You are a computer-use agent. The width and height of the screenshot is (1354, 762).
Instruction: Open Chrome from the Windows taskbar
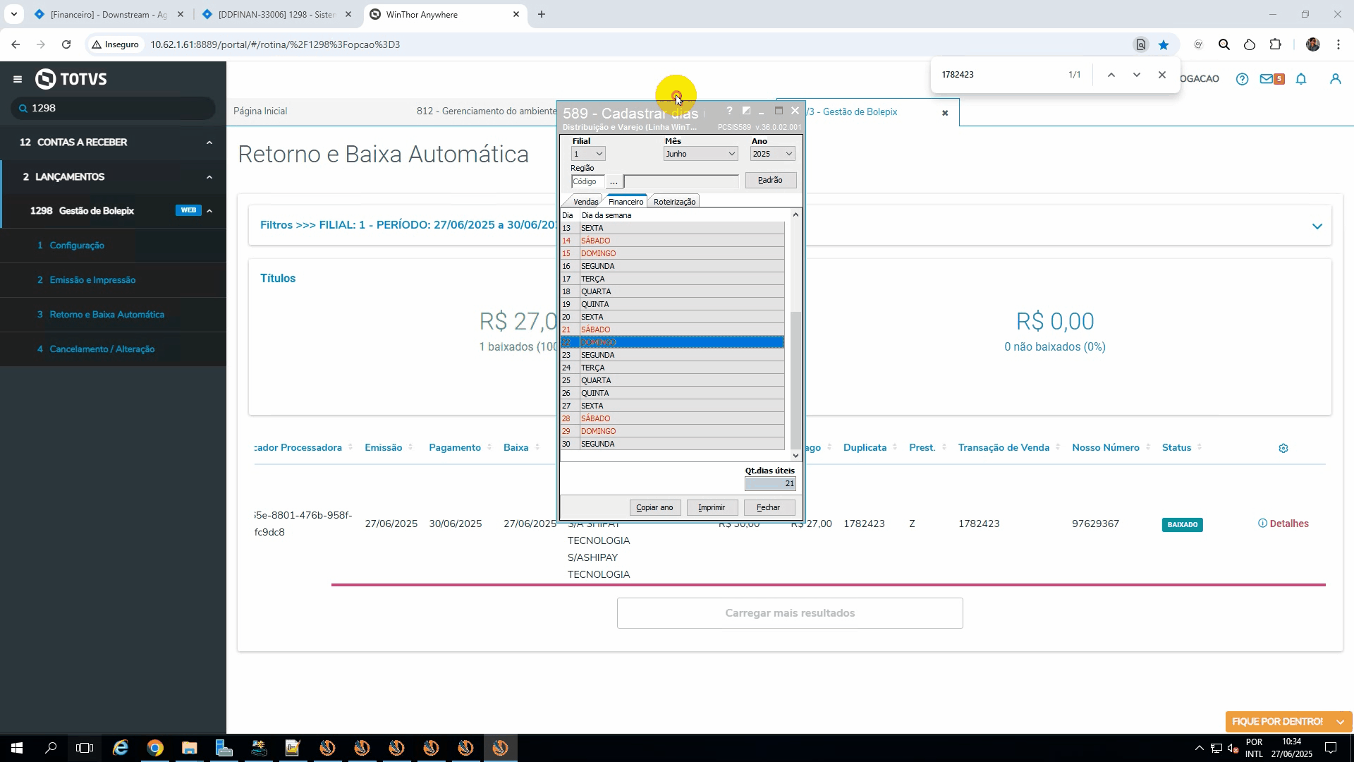click(x=155, y=748)
